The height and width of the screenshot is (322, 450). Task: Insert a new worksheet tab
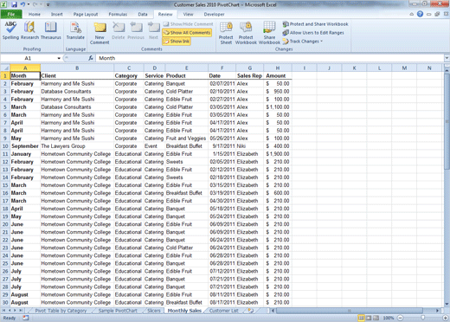(x=251, y=311)
